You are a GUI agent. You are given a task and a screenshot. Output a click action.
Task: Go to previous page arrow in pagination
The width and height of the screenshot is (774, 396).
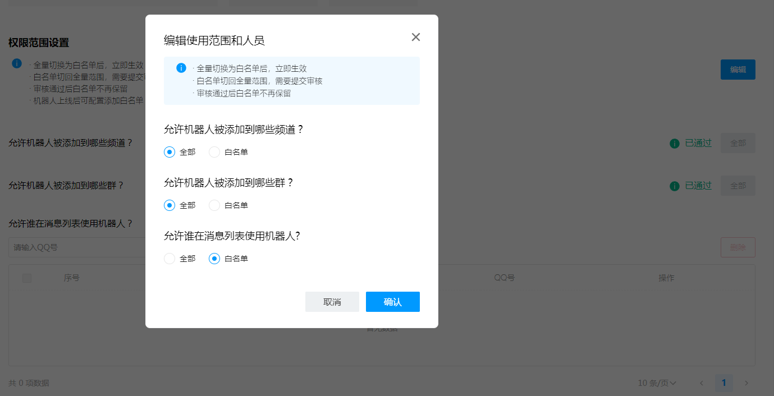pos(701,383)
